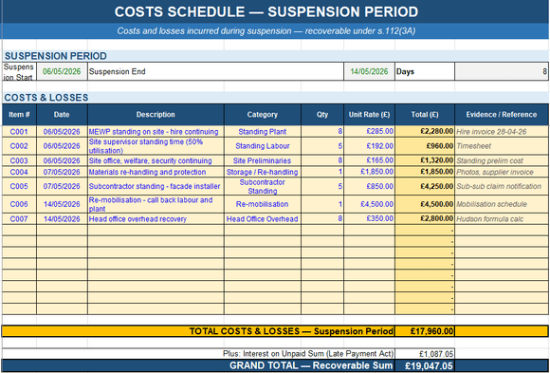Select total cell £960.00

[x=425, y=146]
